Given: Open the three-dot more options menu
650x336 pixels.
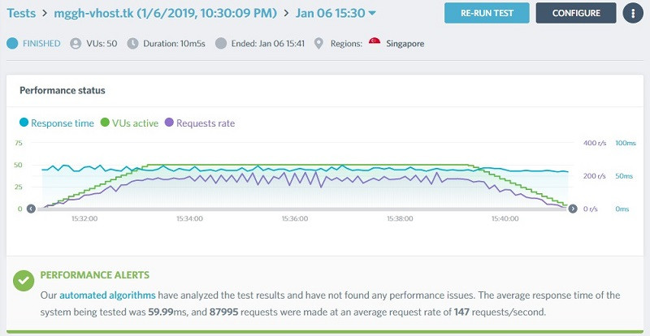Looking at the screenshot, I should pyautogui.click(x=633, y=13).
